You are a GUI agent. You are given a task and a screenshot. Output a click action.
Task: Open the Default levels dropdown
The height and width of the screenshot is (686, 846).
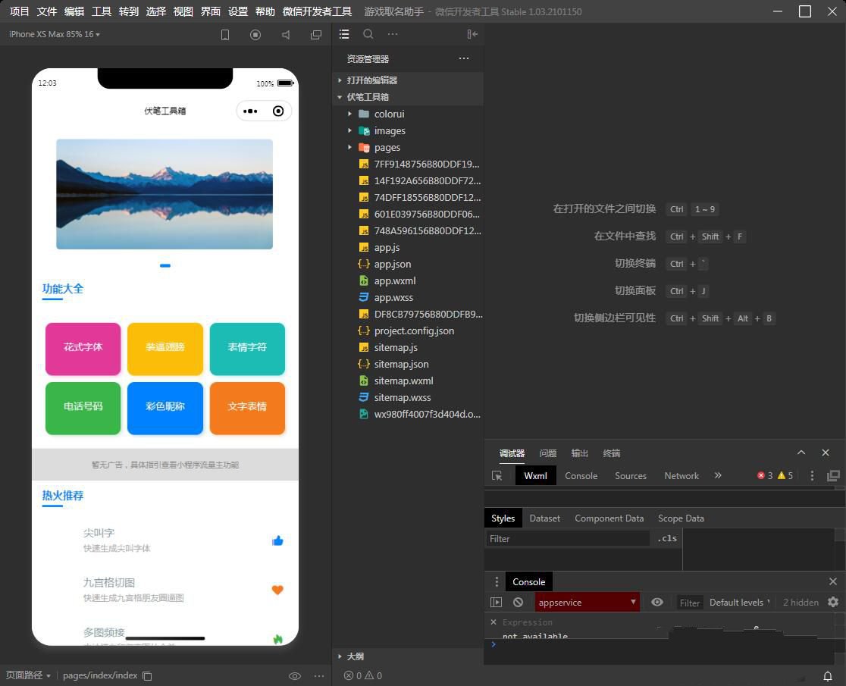[x=739, y=603]
